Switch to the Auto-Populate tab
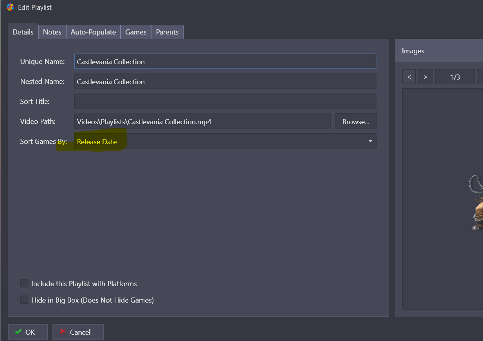Image resolution: width=483 pixels, height=341 pixels. pos(93,32)
